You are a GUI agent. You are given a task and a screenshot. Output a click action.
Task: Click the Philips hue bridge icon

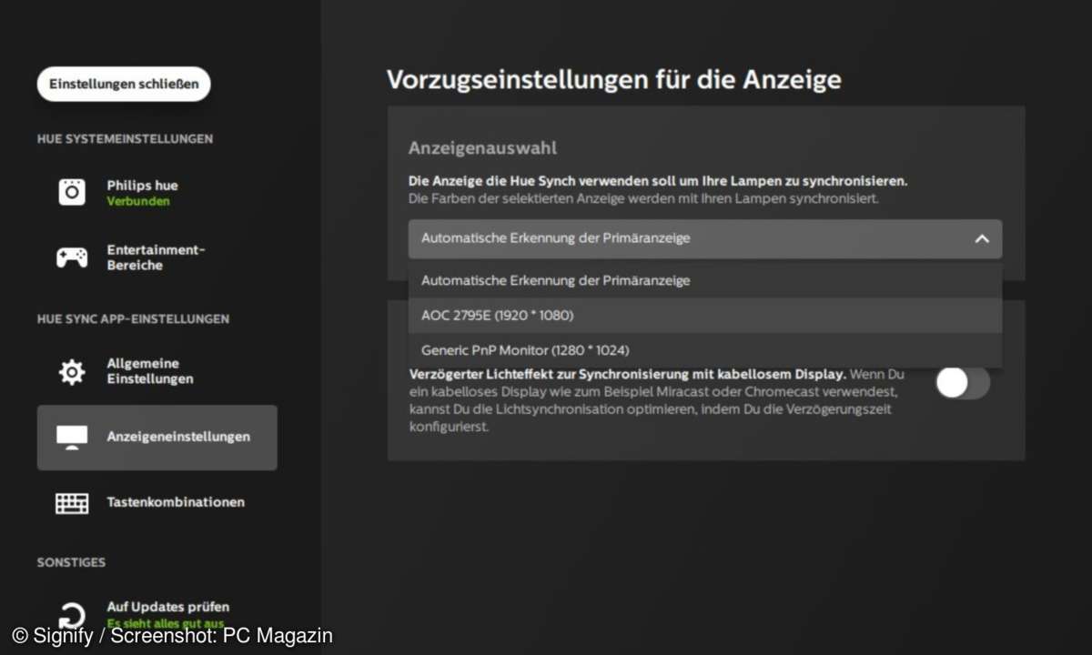tap(72, 193)
